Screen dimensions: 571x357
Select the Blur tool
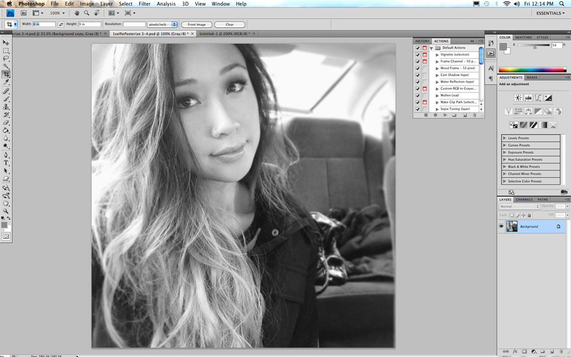coord(6,138)
